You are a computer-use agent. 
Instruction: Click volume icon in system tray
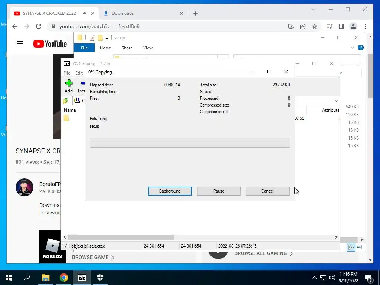(332, 278)
